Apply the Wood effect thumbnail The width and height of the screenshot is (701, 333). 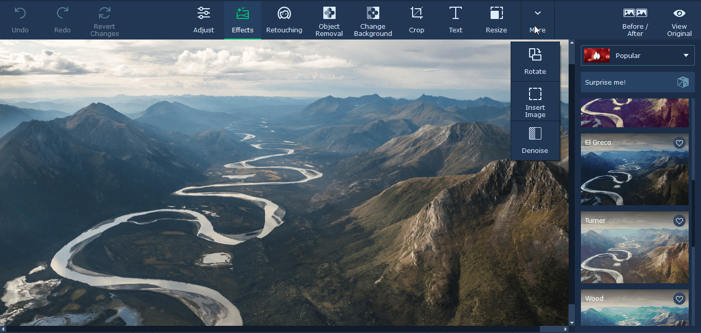click(635, 308)
